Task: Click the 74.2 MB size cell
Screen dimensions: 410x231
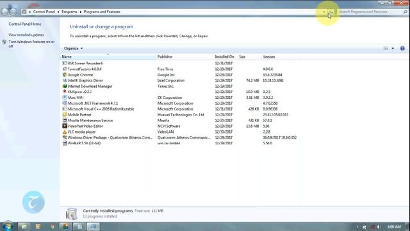Action: (252, 80)
